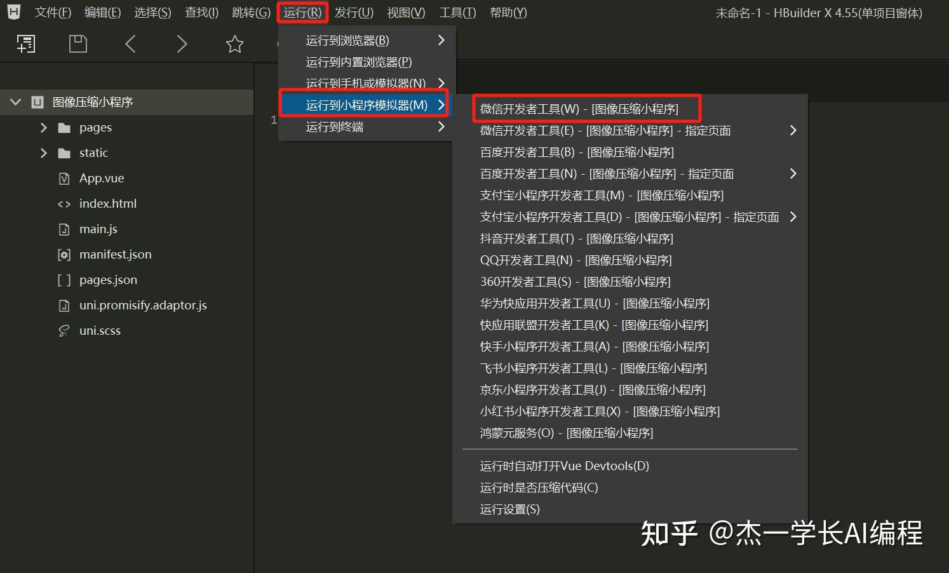
Task: Click the uni.promisify.adaptor.js file icon
Action: coord(64,306)
